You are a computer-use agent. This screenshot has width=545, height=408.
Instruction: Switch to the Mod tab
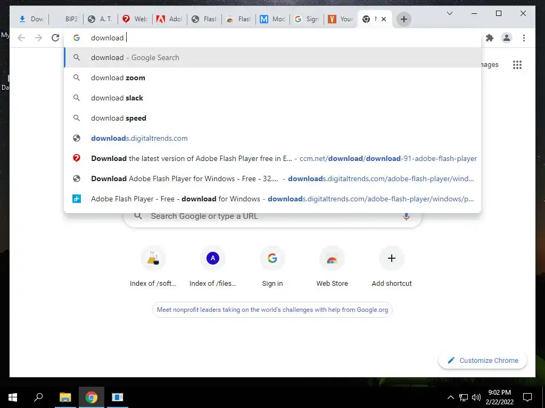(273, 19)
